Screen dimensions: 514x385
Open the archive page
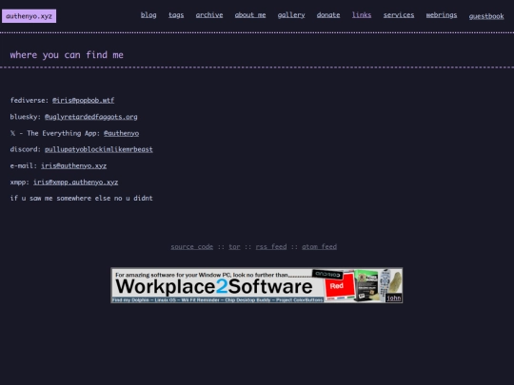pyautogui.click(x=209, y=15)
